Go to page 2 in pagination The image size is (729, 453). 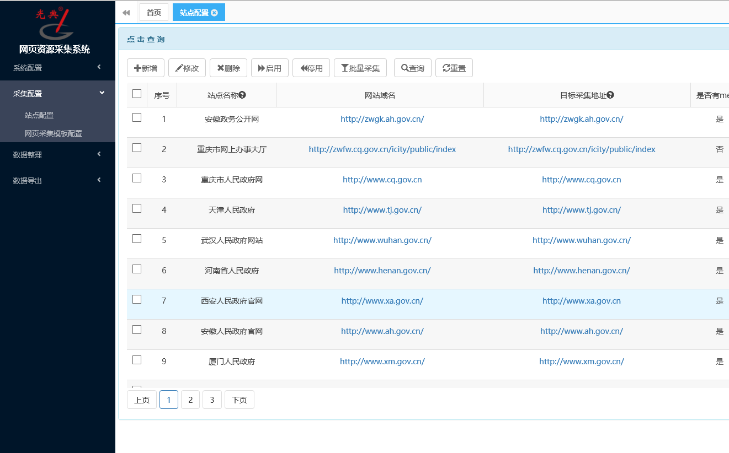coord(190,400)
